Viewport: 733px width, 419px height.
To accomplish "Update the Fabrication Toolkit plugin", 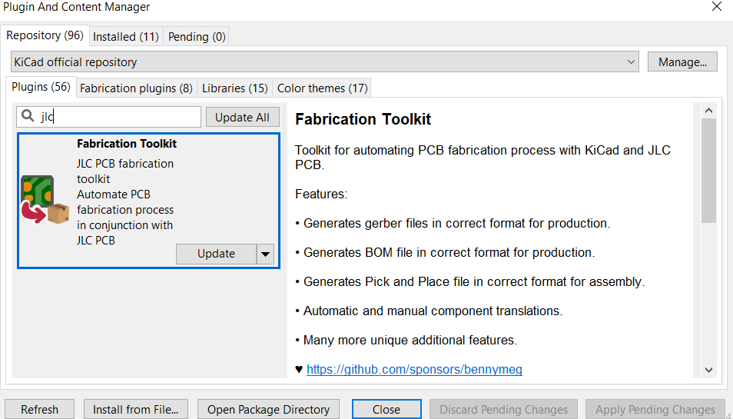I will click(x=216, y=254).
